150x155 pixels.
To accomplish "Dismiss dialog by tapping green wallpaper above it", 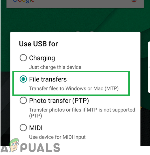I will (x=75, y=20).
